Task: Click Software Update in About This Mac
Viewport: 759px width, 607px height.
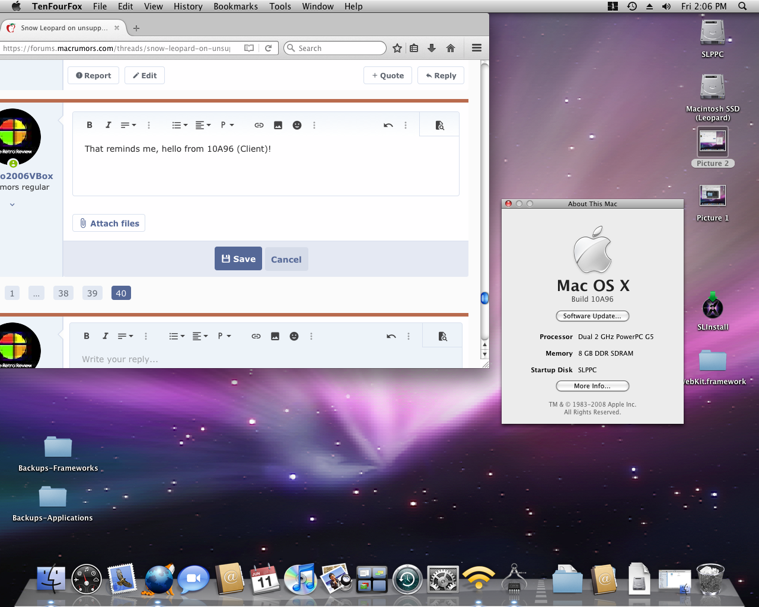Action: tap(592, 316)
